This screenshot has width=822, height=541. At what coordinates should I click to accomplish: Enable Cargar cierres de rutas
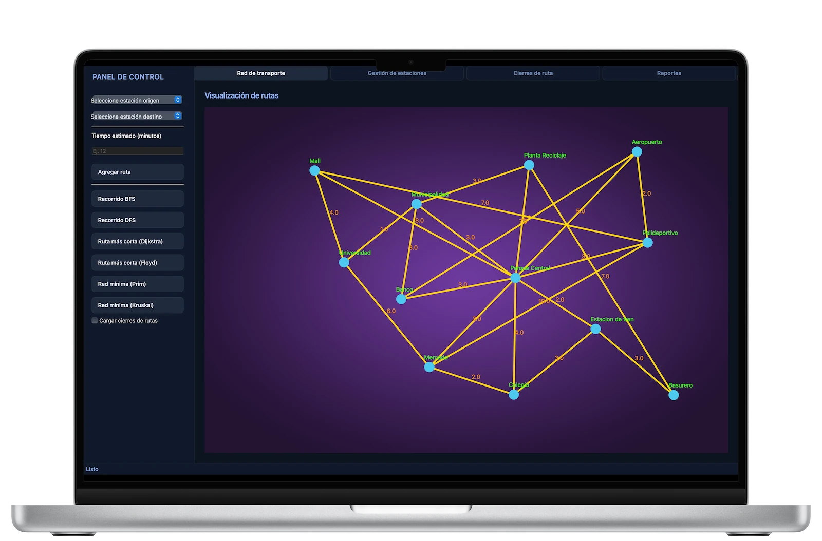pyautogui.click(x=95, y=320)
